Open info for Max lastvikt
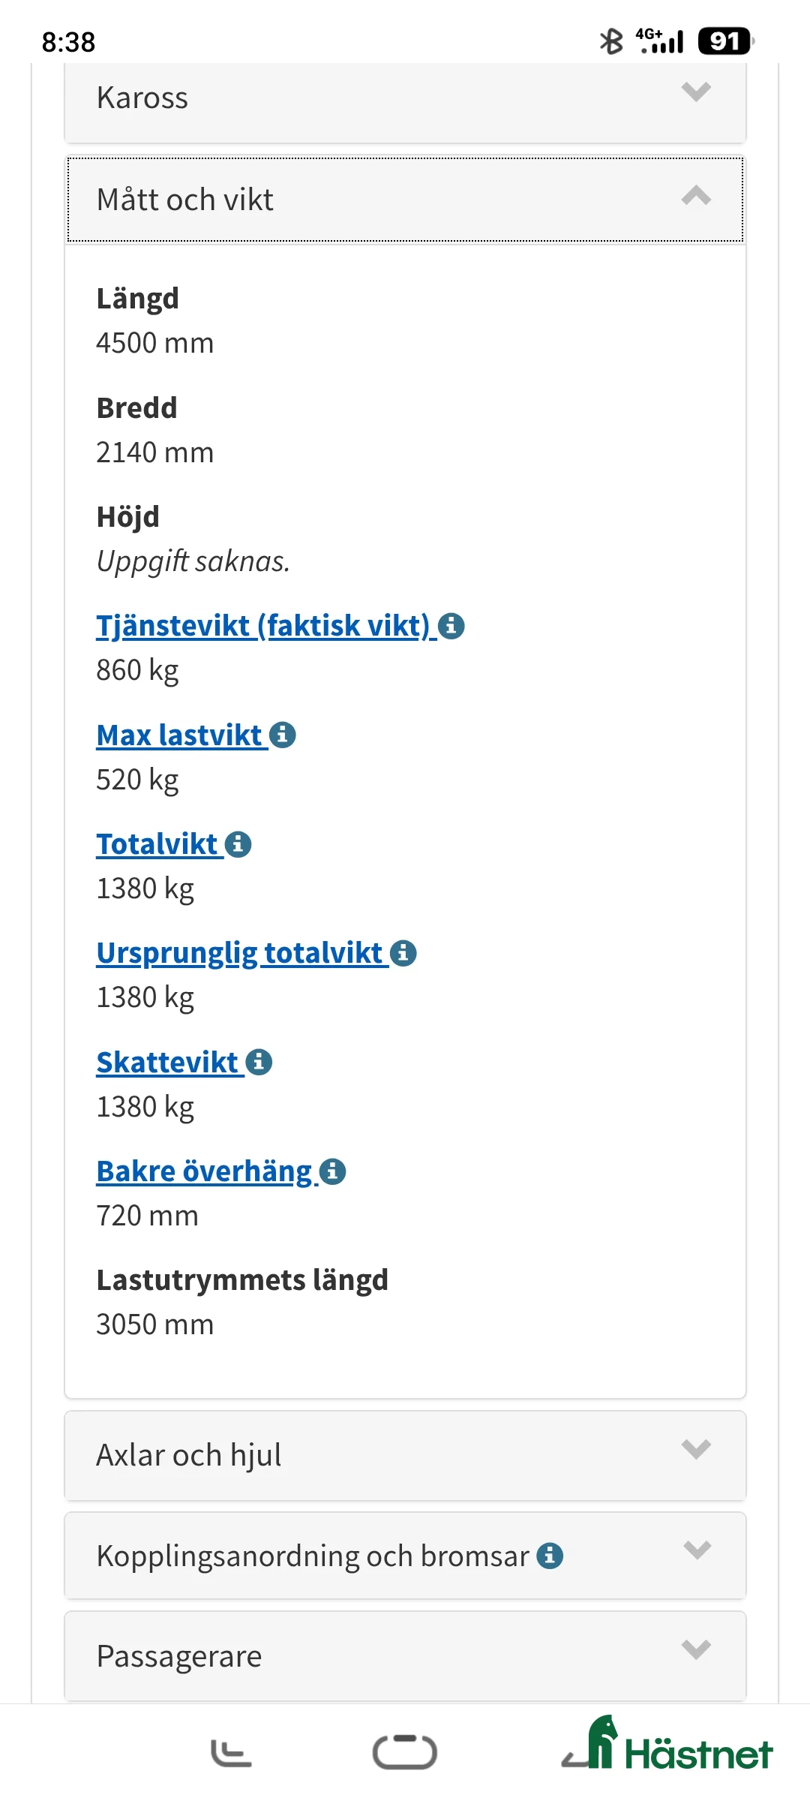Screen dimensions: 810x1801 (x=283, y=735)
